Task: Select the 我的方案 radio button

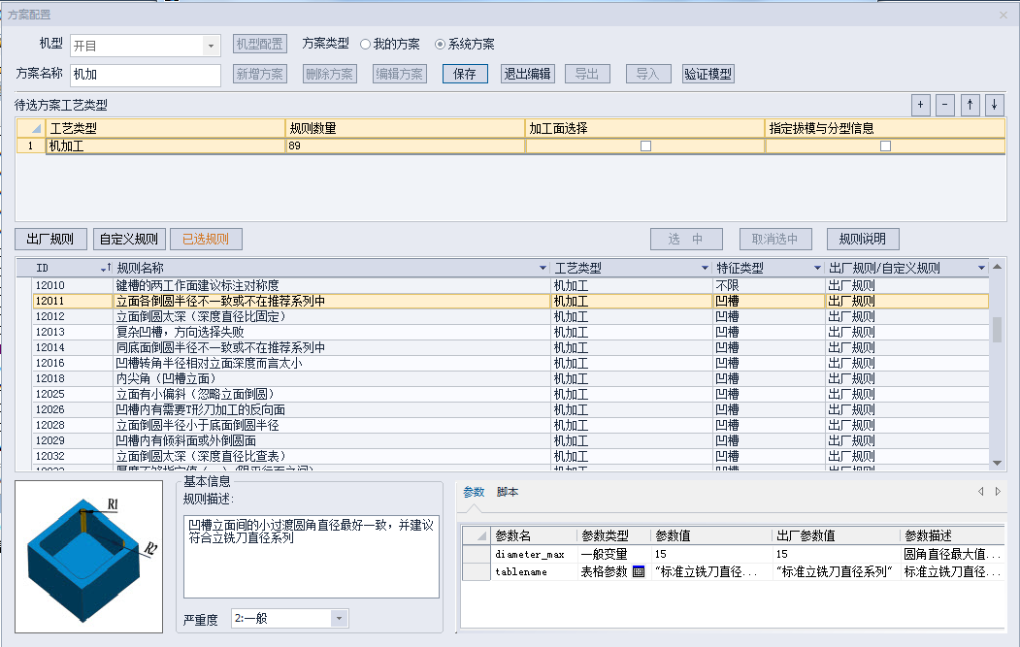Action: [367, 42]
